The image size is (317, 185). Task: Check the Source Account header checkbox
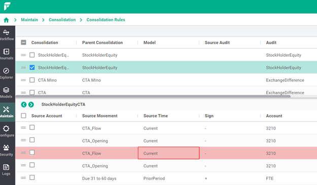(x=23, y=116)
